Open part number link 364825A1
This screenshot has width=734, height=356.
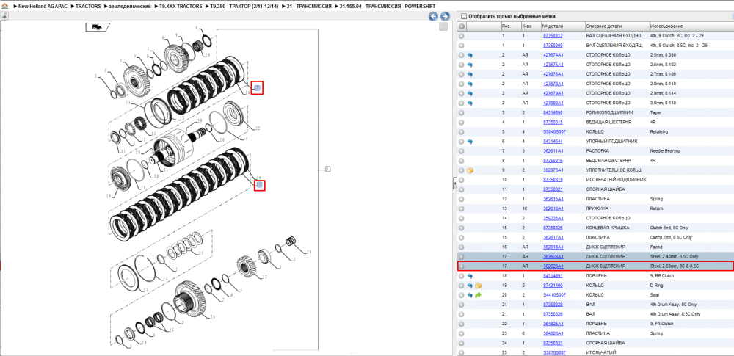pyautogui.click(x=553, y=324)
